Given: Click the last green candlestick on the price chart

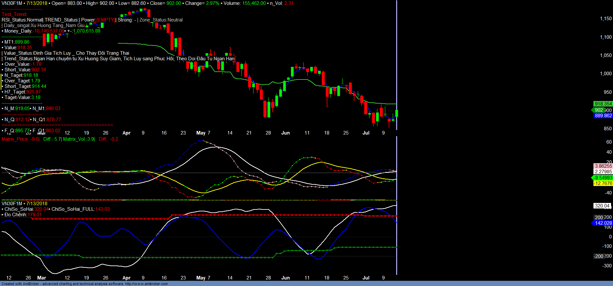Looking at the screenshot, I should [x=396, y=113].
